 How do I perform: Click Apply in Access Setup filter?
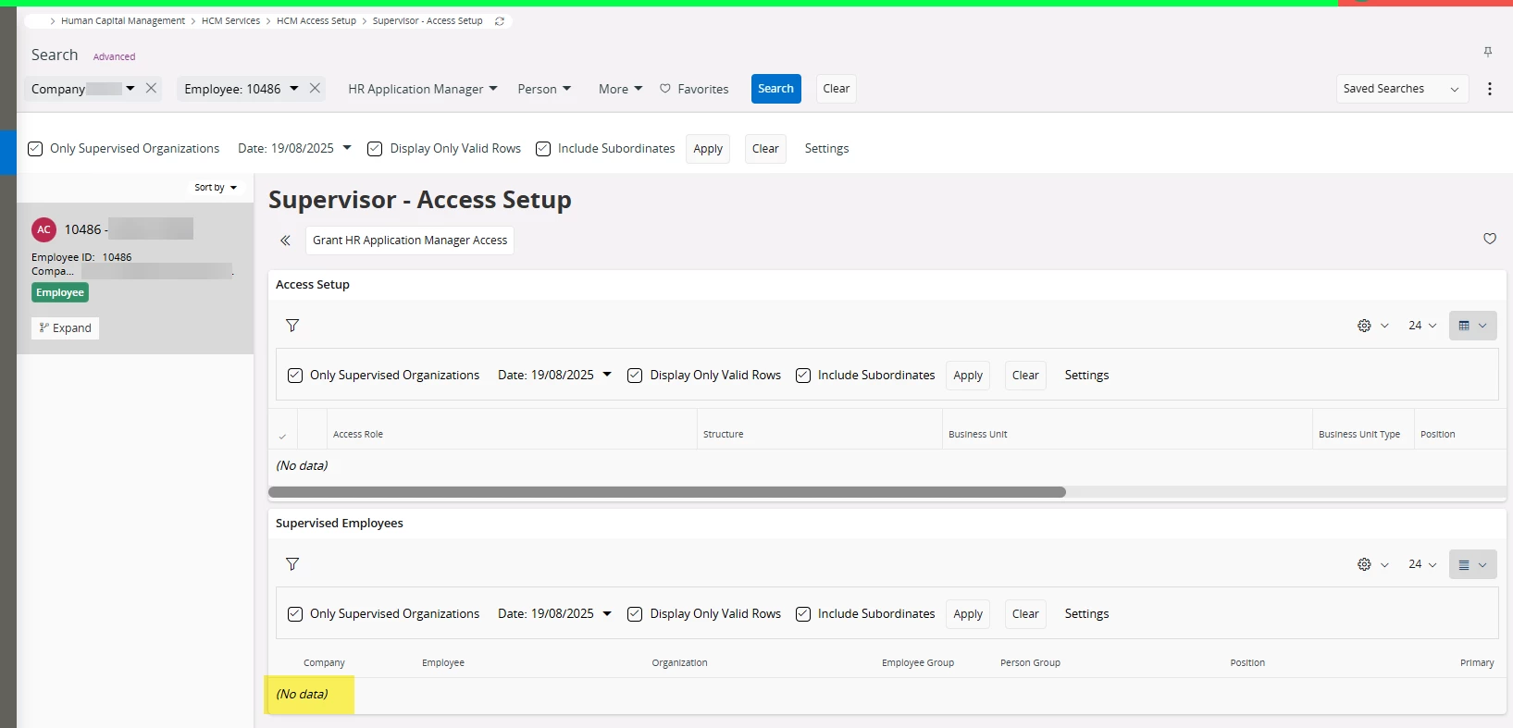(968, 376)
